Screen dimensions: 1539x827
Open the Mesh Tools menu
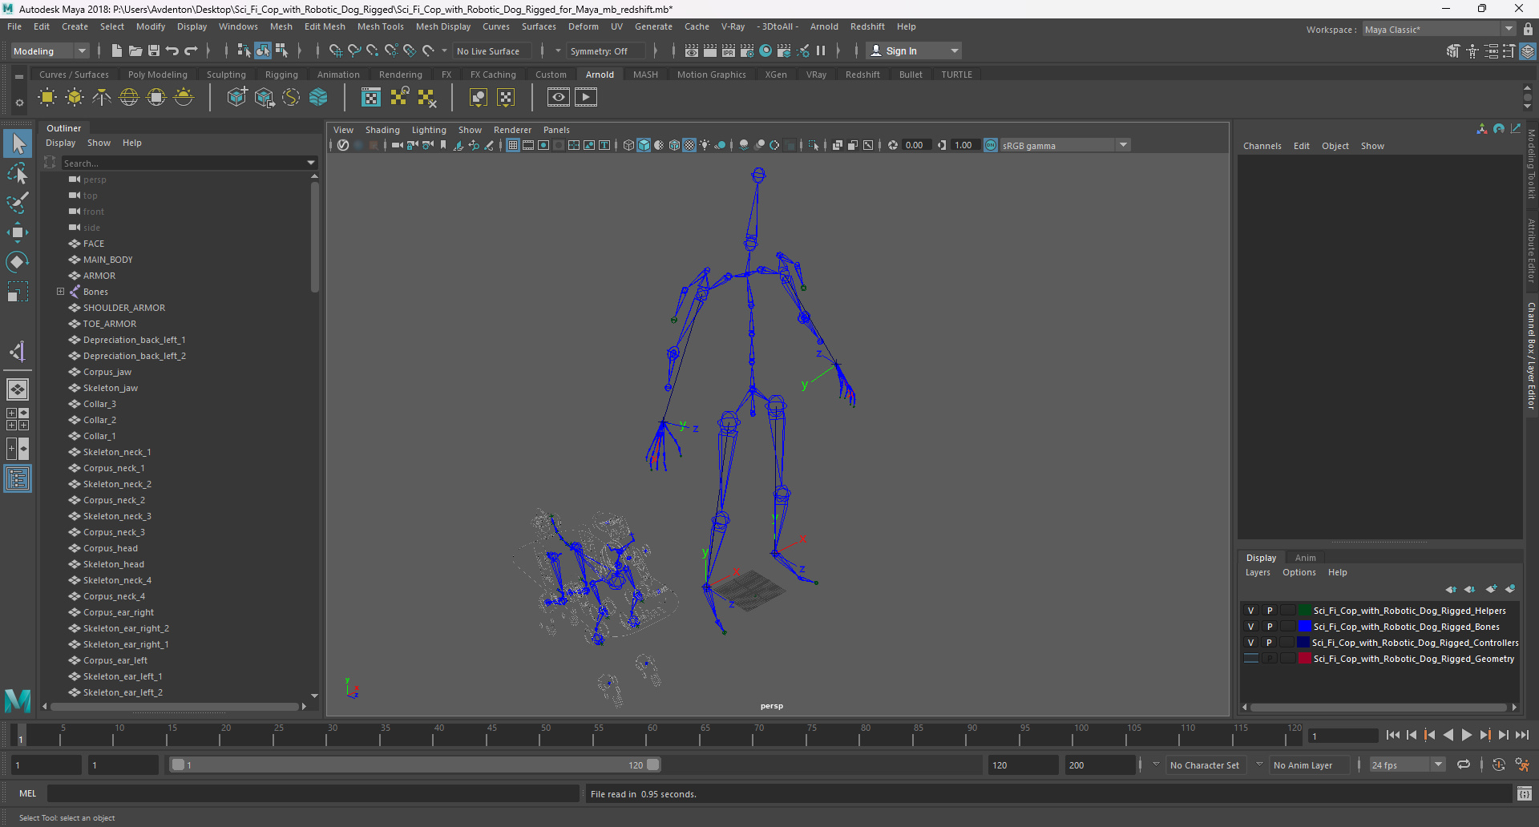[x=380, y=26]
